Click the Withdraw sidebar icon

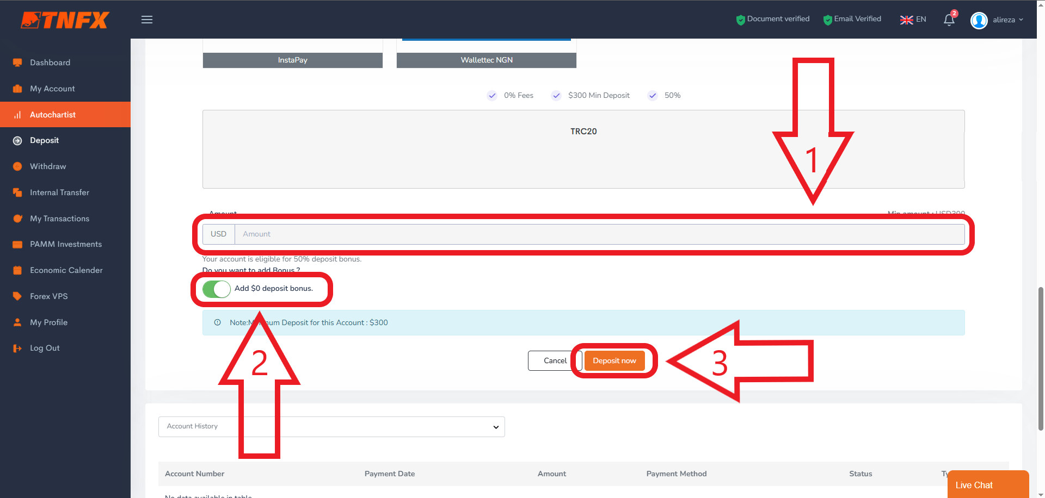[17, 166]
